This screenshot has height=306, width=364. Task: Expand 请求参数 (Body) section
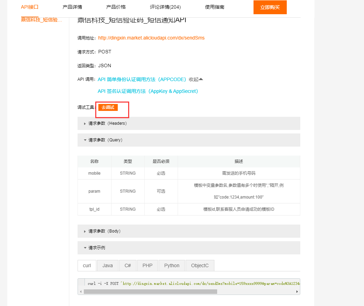(x=189, y=231)
